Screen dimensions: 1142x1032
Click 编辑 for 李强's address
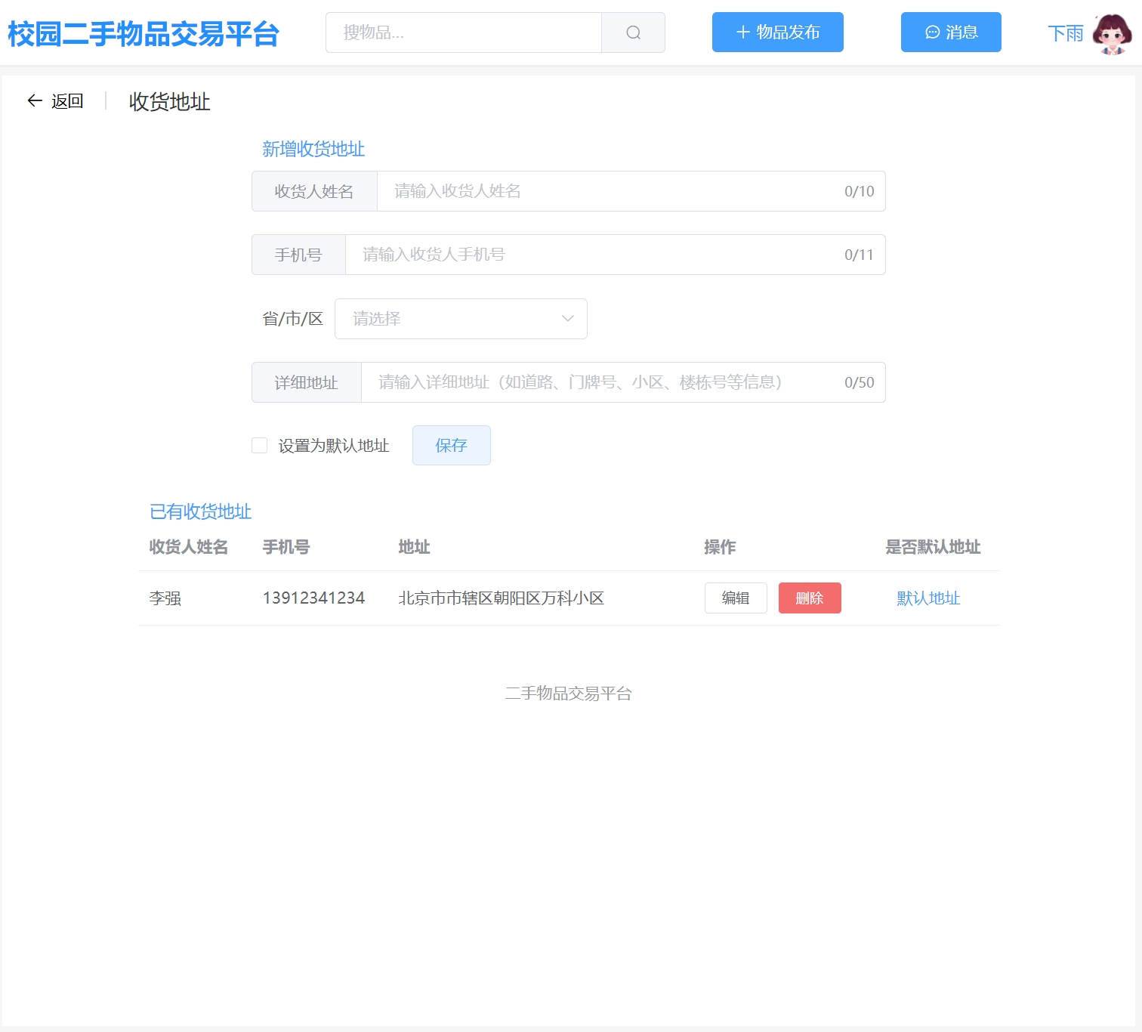(x=736, y=598)
